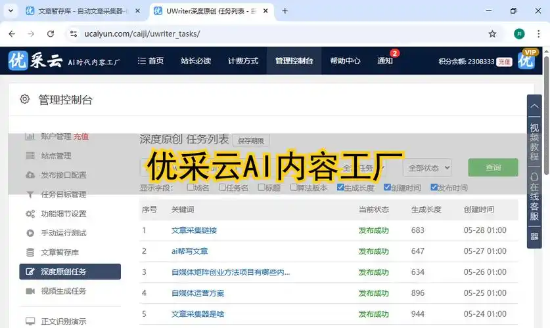Open the 首页 menu in header
Screen dimensions: 550x328
(151, 60)
